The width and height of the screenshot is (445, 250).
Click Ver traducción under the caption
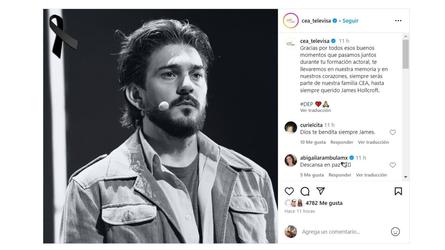coord(315,110)
